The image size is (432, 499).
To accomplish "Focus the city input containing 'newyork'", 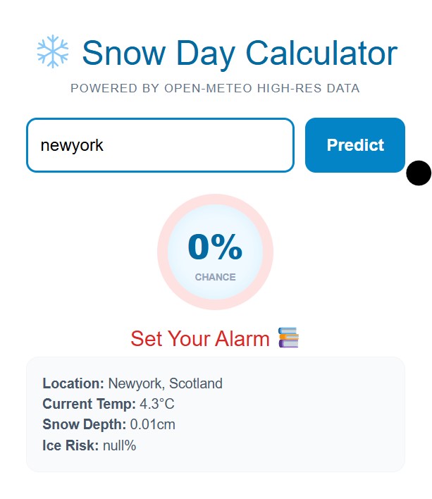I will tap(160, 145).
